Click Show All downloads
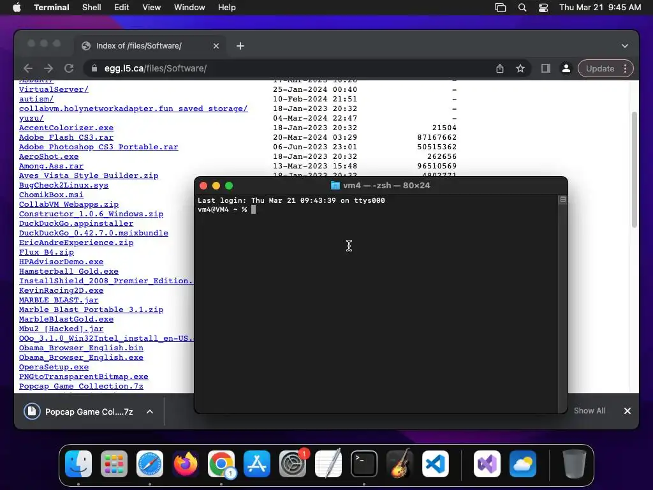This screenshot has width=653, height=490. tap(589, 411)
